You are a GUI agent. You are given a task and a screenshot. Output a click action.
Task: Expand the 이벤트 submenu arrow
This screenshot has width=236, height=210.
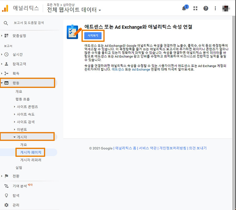coord(14,129)
